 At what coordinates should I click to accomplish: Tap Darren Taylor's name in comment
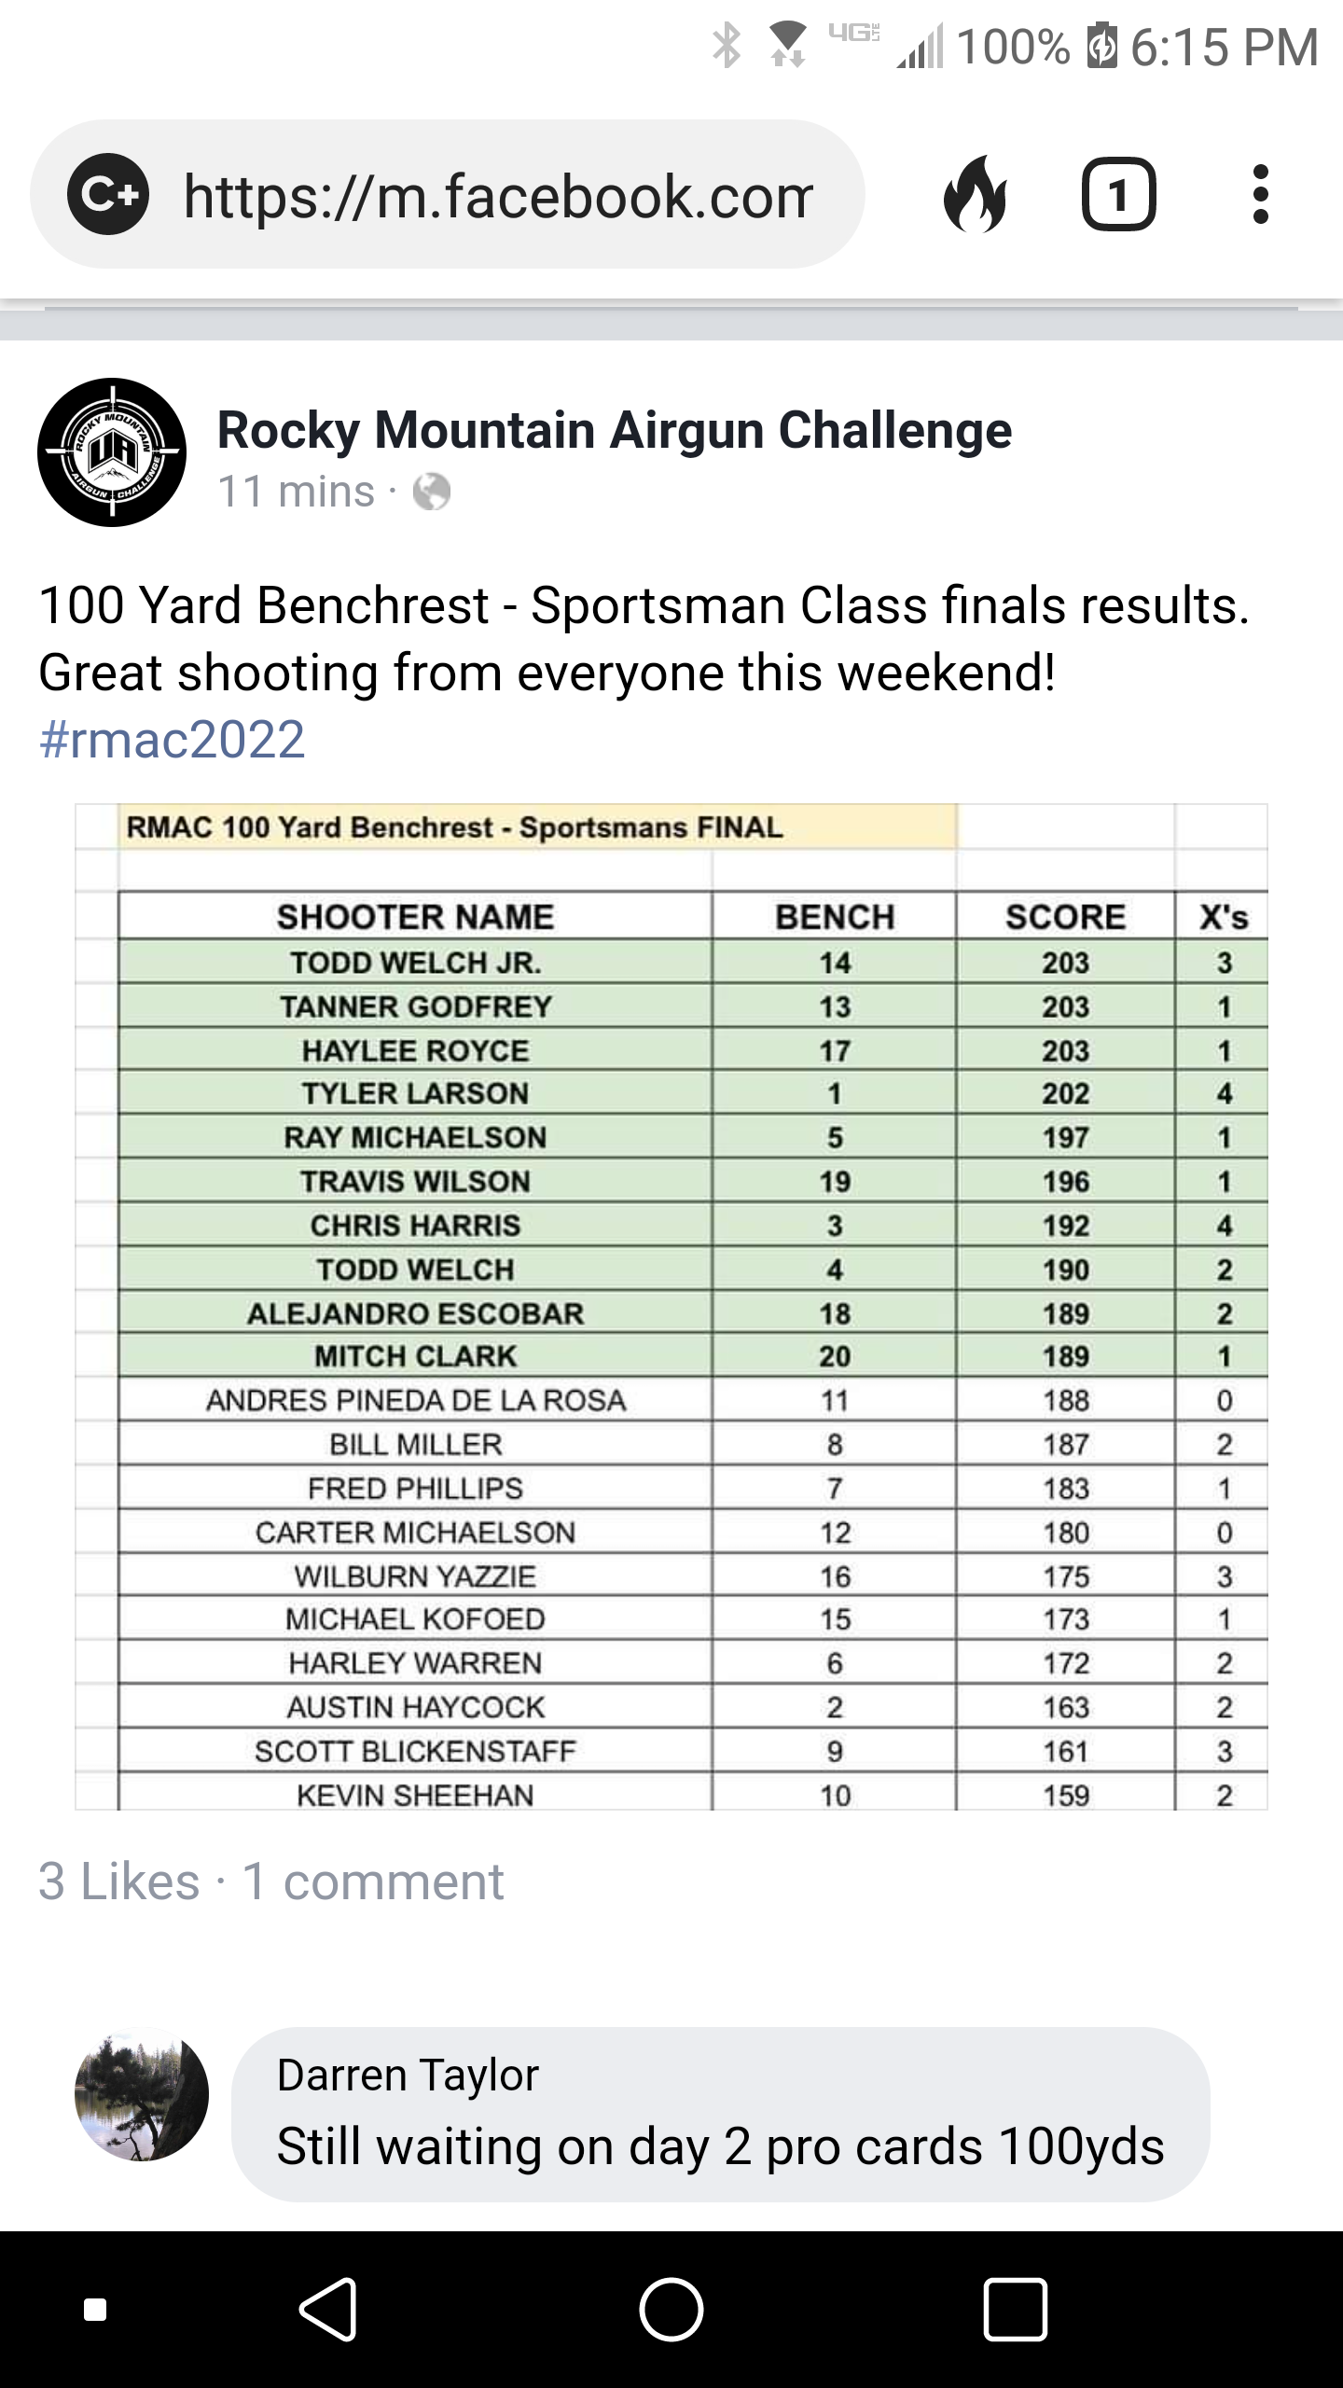[408, 2076]
